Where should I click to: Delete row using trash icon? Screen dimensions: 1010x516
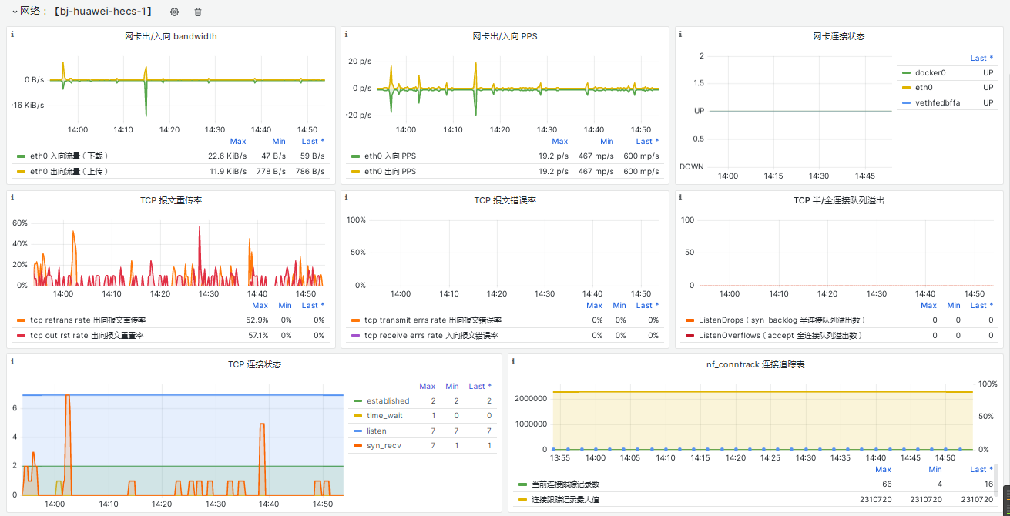coord(198,12)
